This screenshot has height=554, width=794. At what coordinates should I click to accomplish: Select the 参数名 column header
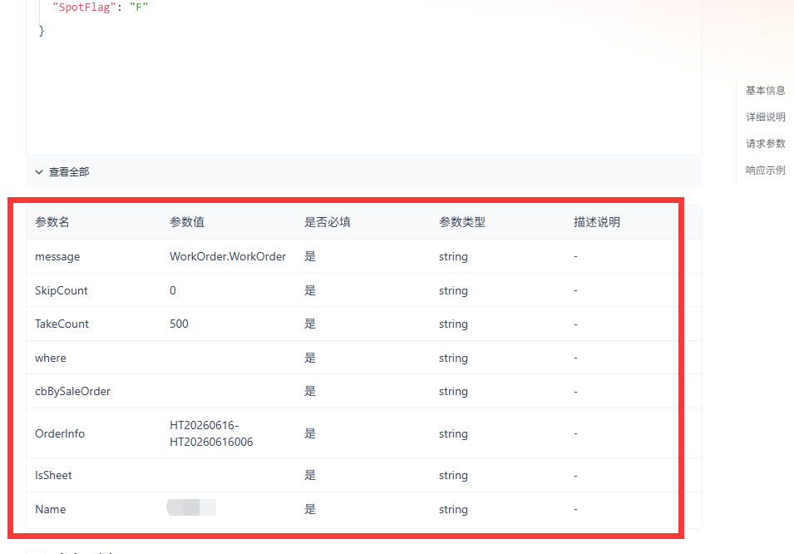52,222
